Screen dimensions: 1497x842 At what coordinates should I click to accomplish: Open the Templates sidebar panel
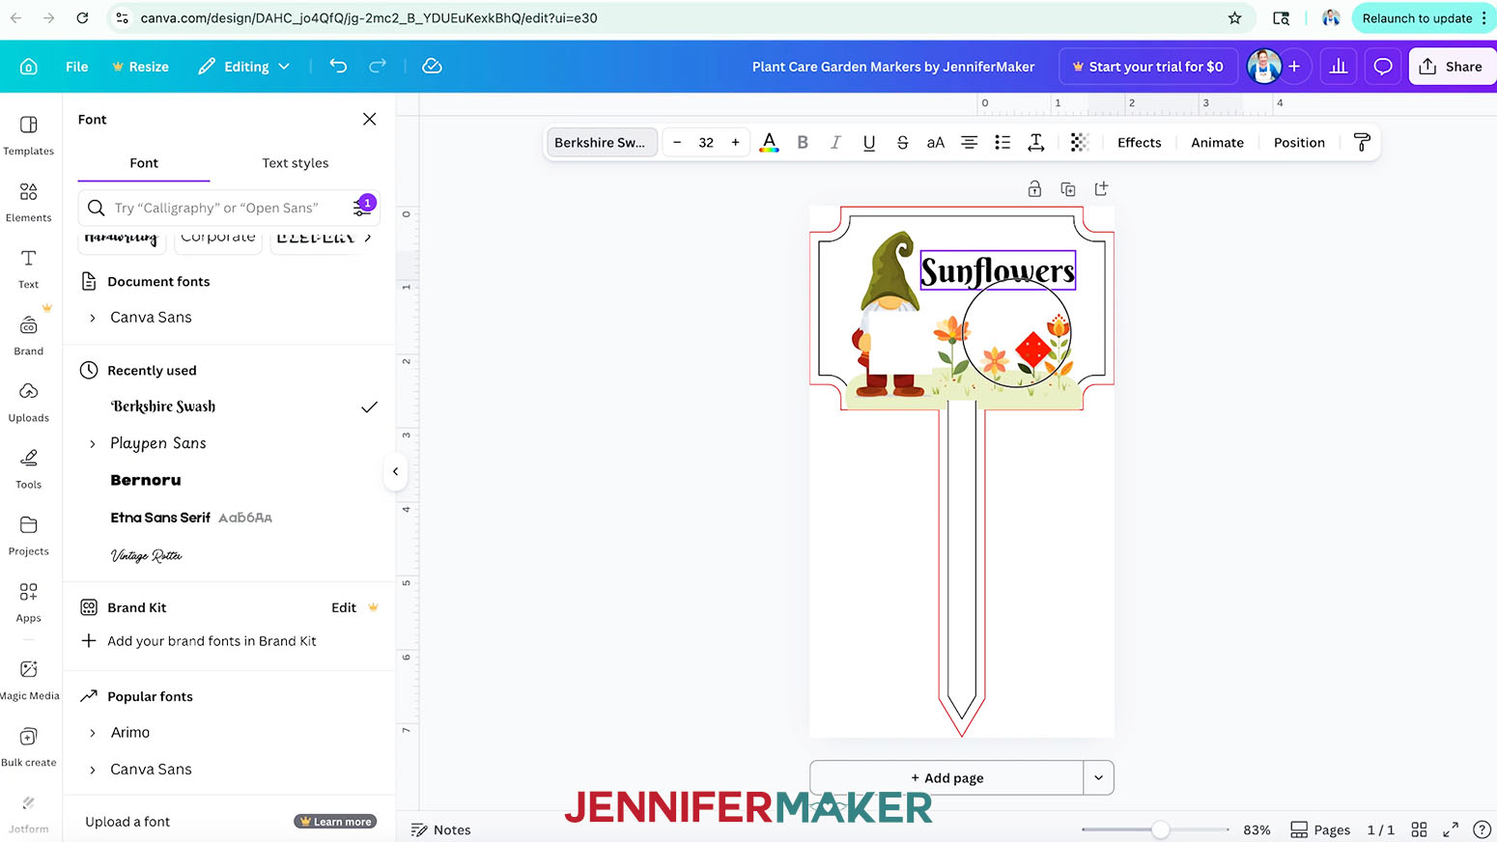[29, 135]
